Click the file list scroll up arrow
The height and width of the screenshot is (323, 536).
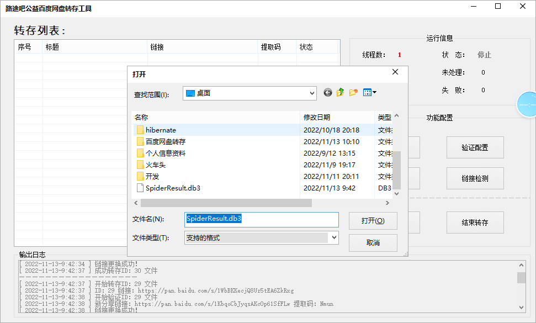pyautogui.click(x=396, y=116)
